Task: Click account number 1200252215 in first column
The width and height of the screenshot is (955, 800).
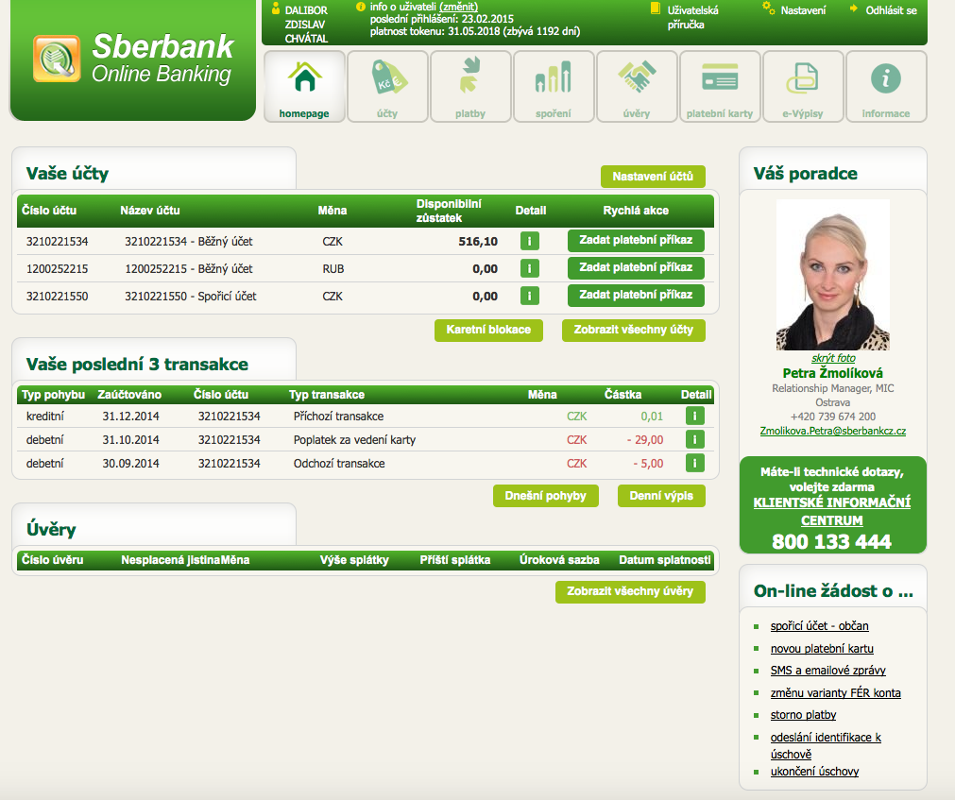Action: tap(58, 269)
